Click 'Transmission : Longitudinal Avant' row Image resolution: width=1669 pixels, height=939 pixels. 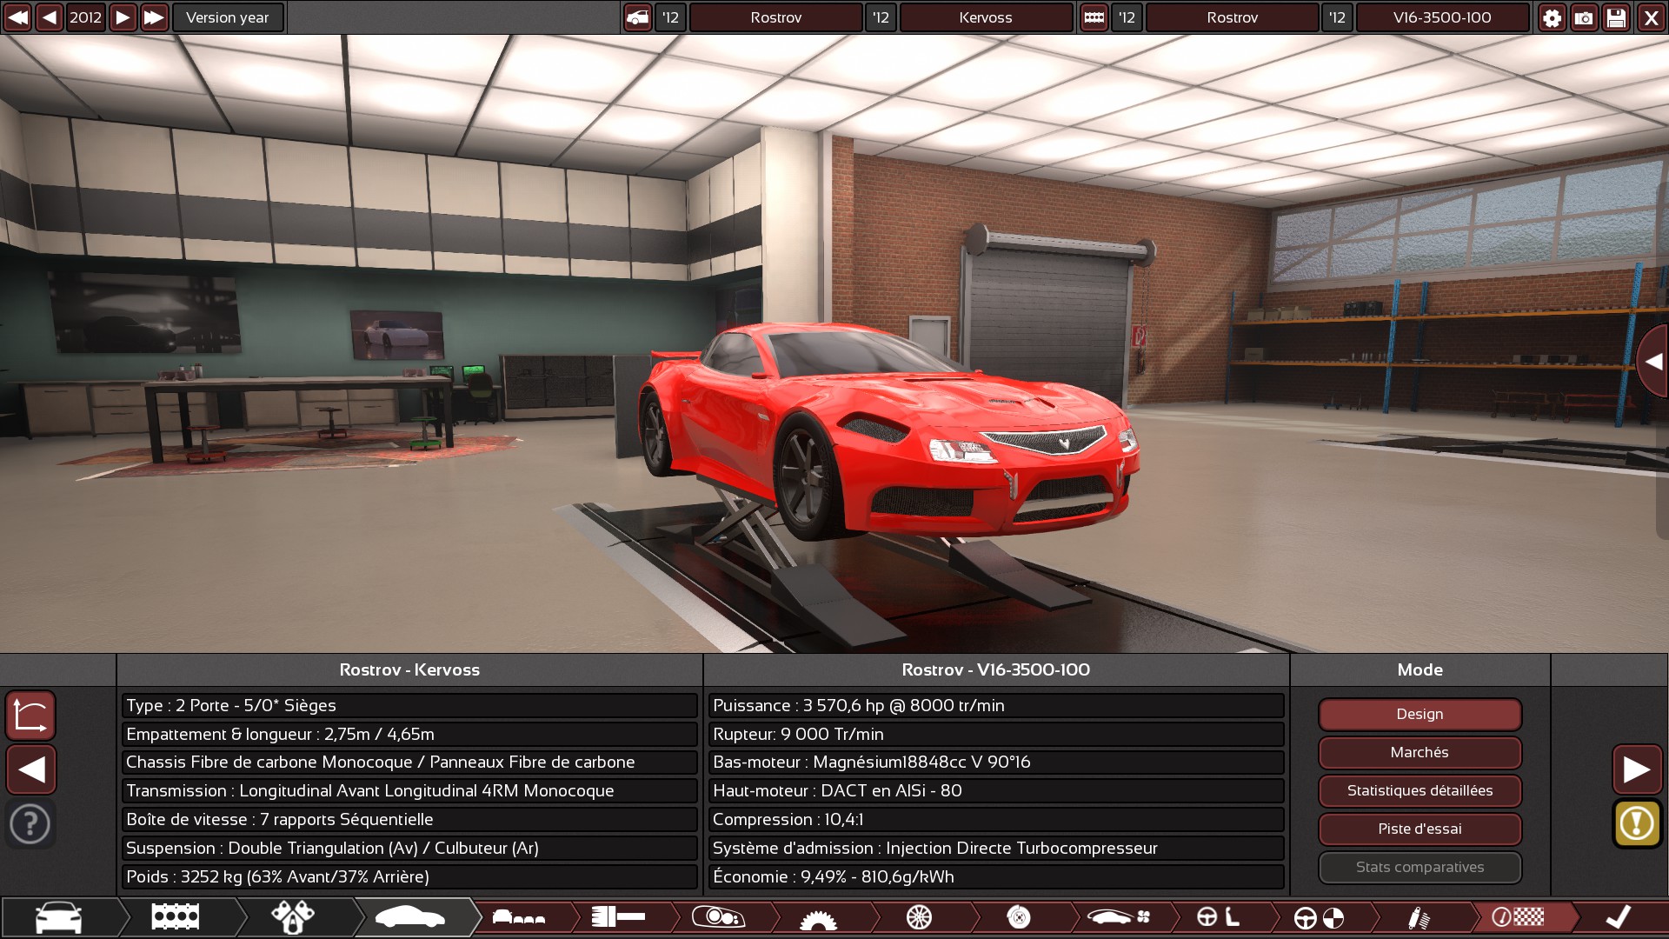(409, 791)
